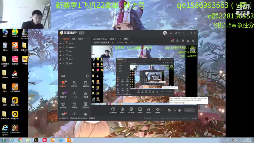This screenshot has width=254, height=143.
Task: Click the microphone icon in the bottom bar
Action: [148, 110]
